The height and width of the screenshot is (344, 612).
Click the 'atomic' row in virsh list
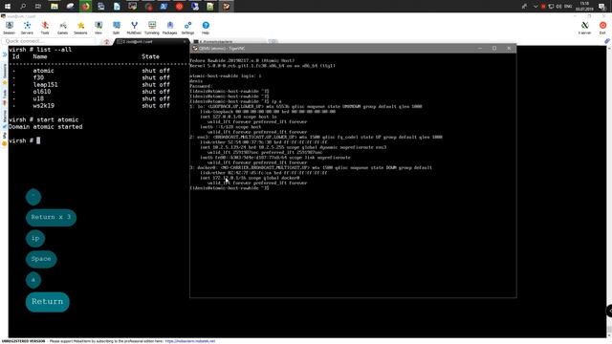pos(92,71)
